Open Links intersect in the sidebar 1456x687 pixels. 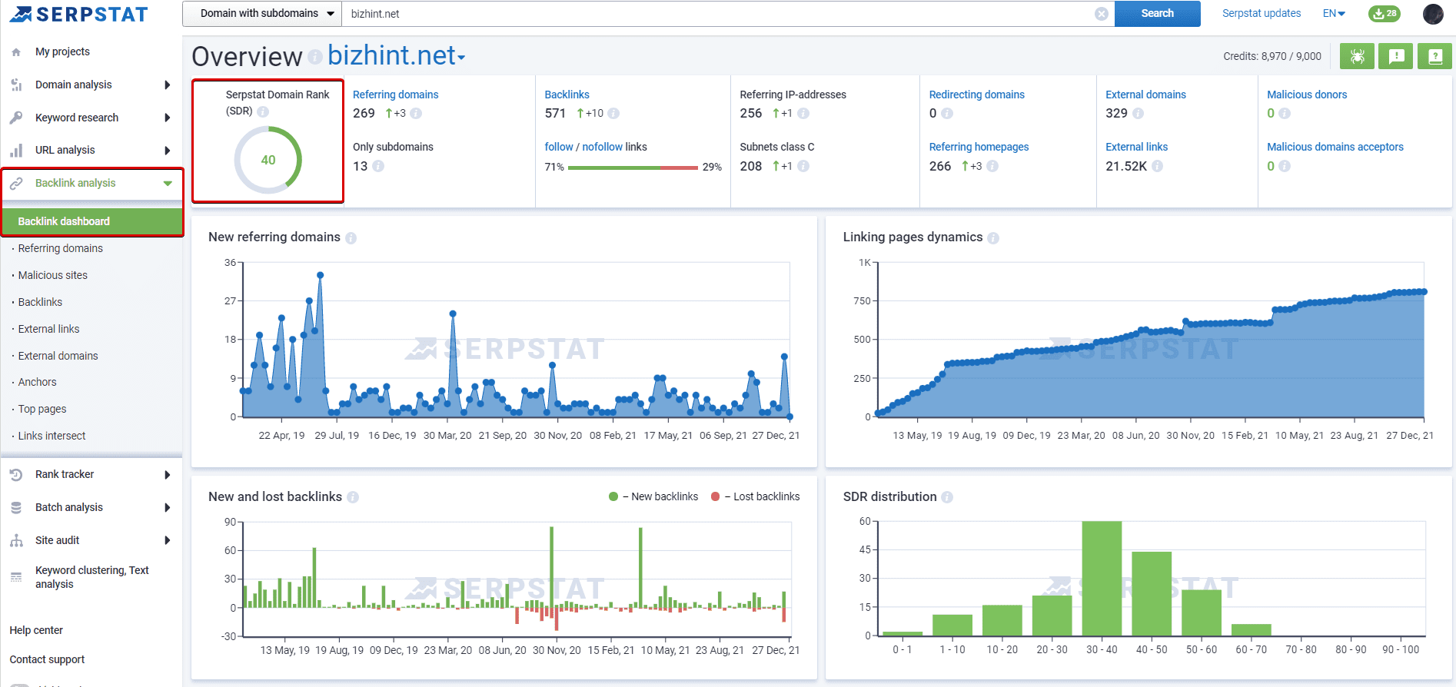click(52, 436)
